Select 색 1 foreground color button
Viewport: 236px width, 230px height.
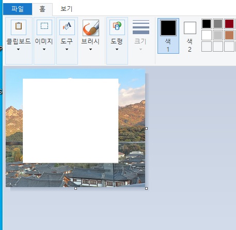point(168,36)
